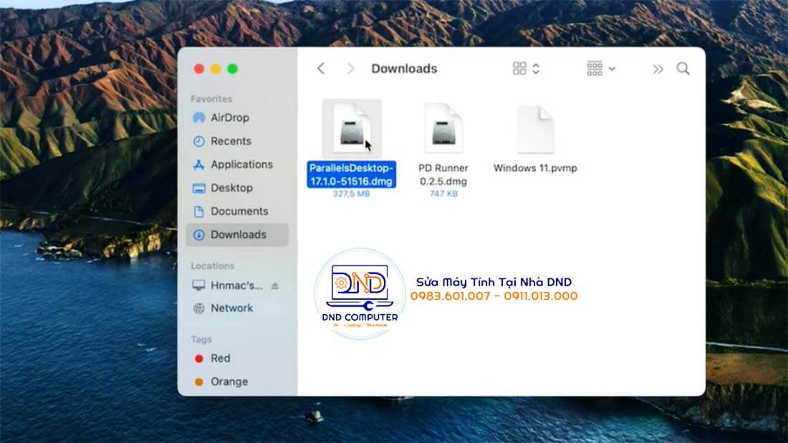This screenshot has height=443, width=788.
Task: Minimize the Finder window with yellow button
Action: point(216,69)
